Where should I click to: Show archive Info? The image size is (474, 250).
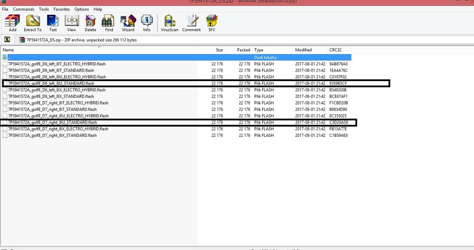coord(147,24)
